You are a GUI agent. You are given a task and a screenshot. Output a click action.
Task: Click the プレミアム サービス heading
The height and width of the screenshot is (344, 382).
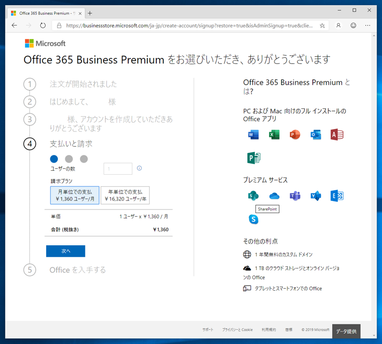(265, 180)
